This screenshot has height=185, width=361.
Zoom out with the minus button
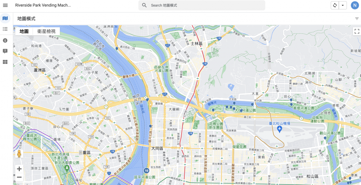19,177
